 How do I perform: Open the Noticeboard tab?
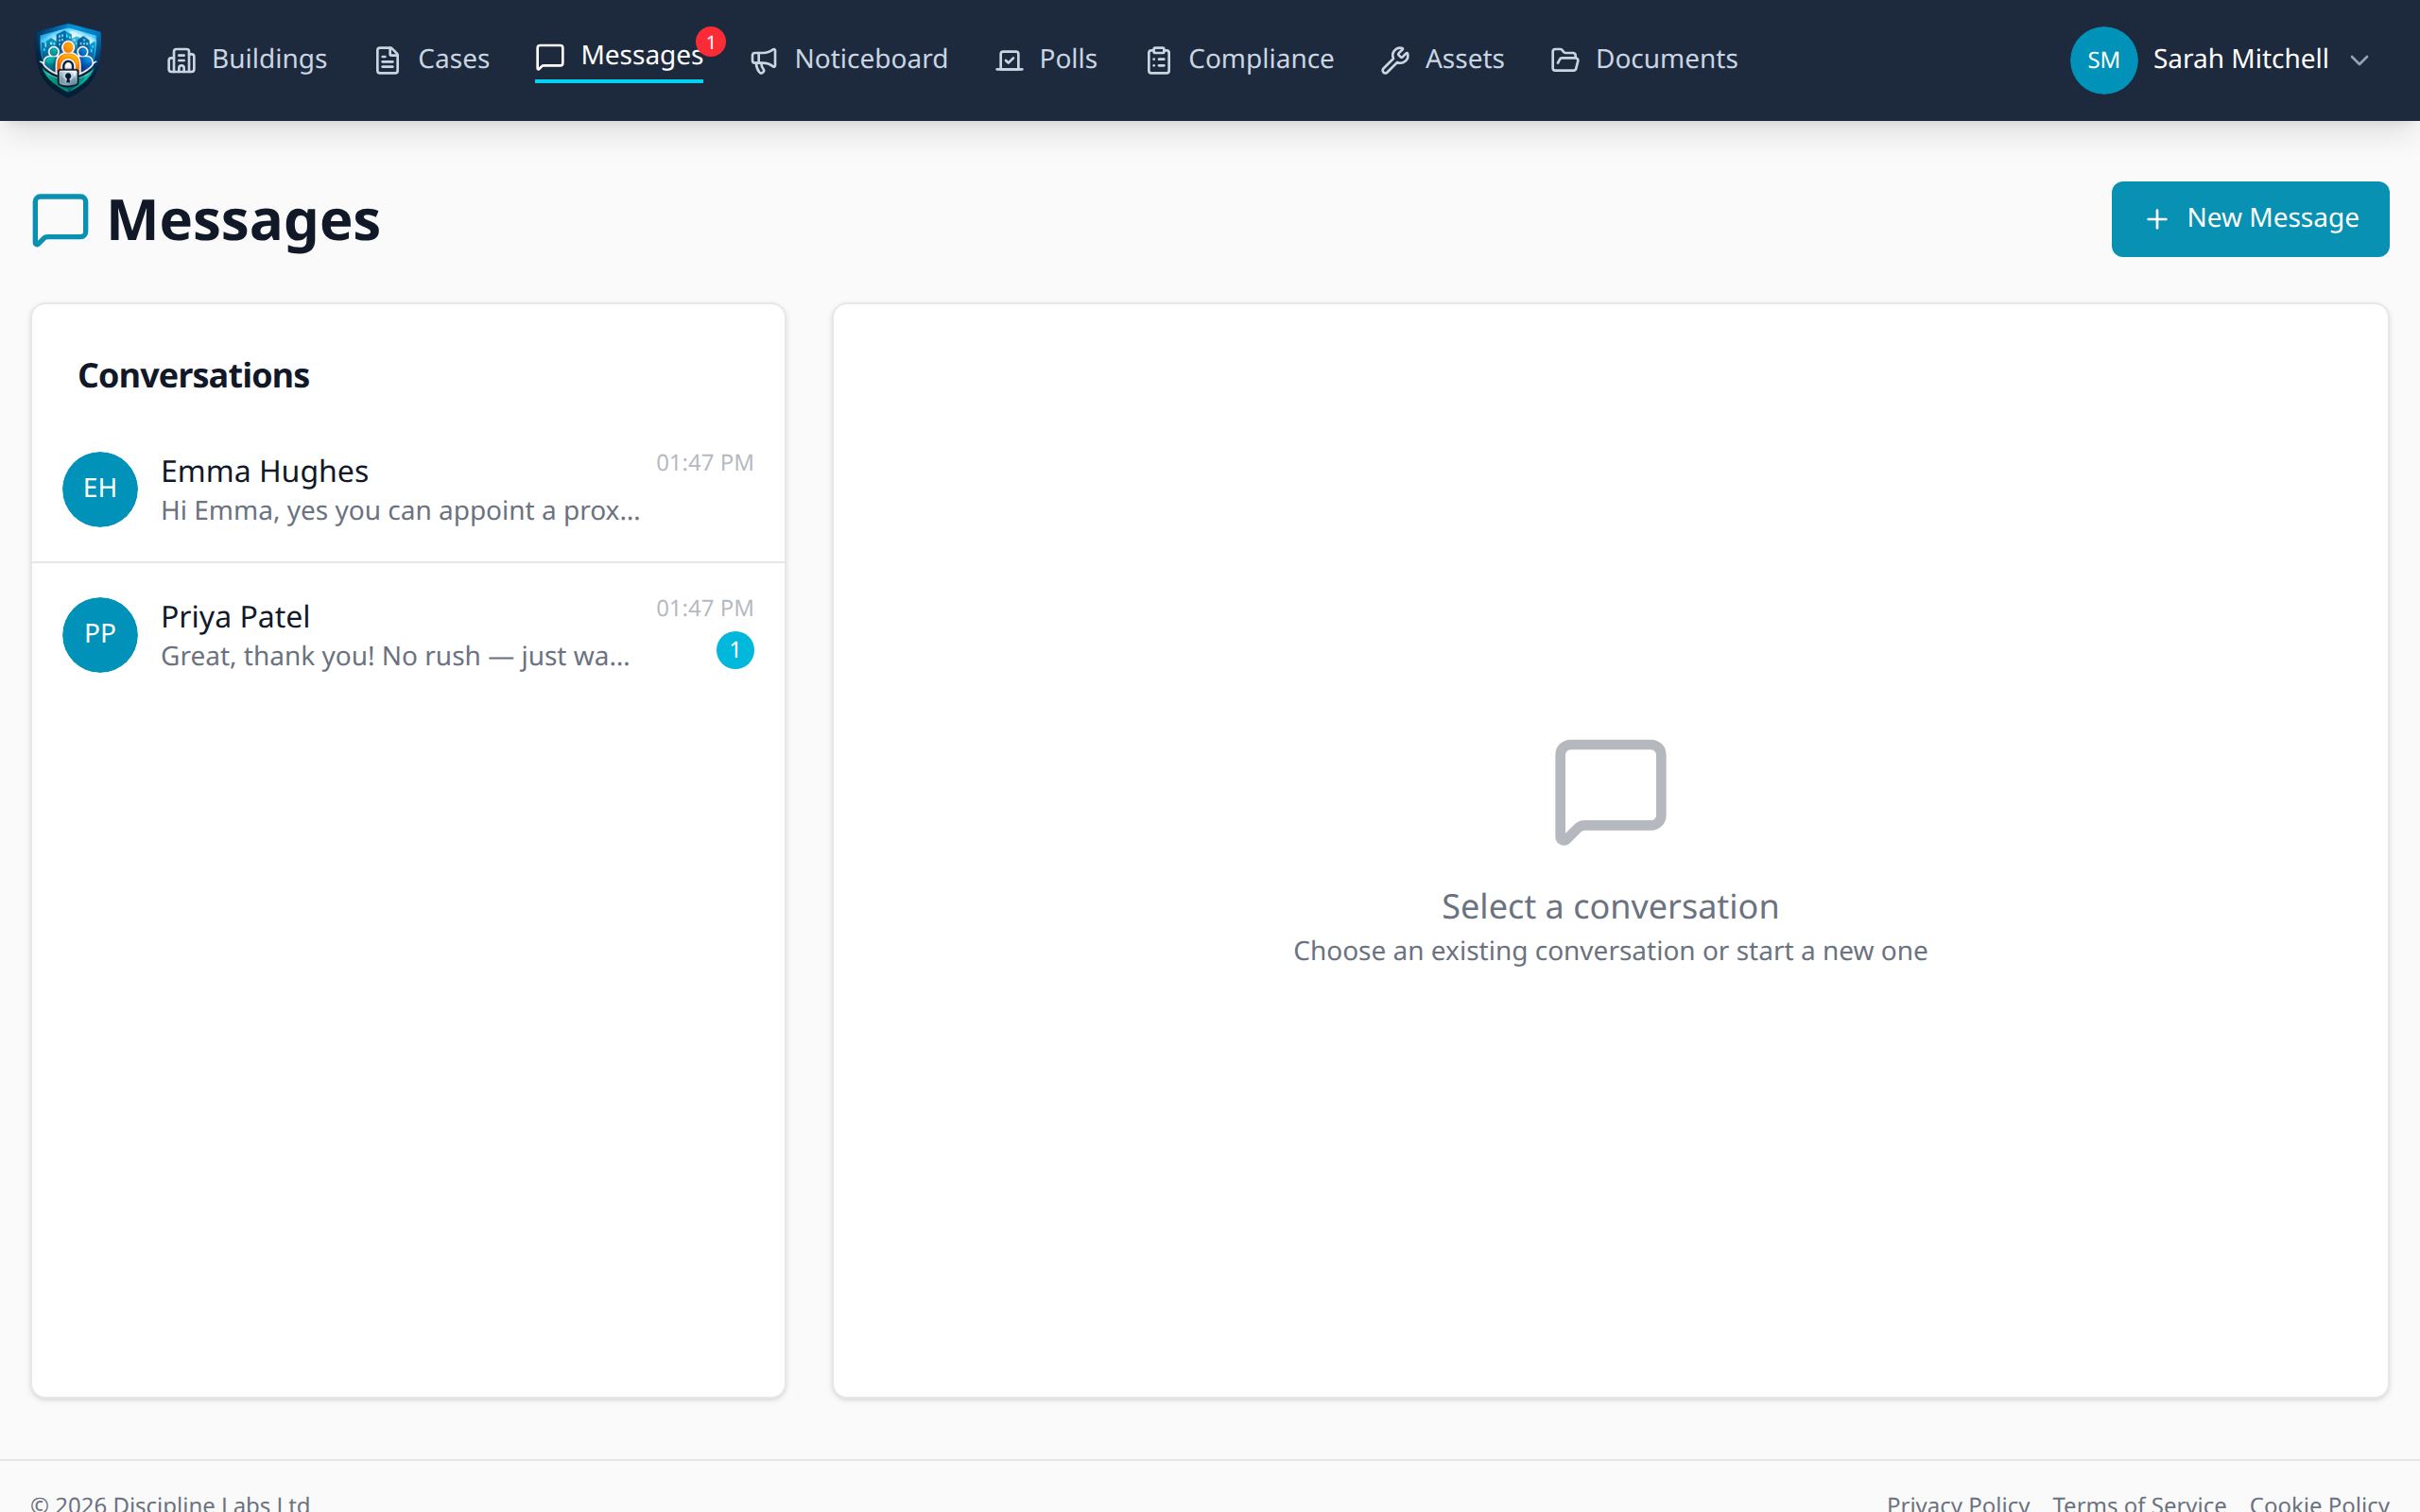coord(870,60)
